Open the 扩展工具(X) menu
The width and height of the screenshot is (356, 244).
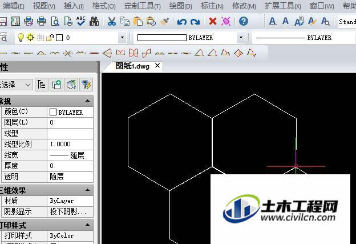[x=282, y=6]
